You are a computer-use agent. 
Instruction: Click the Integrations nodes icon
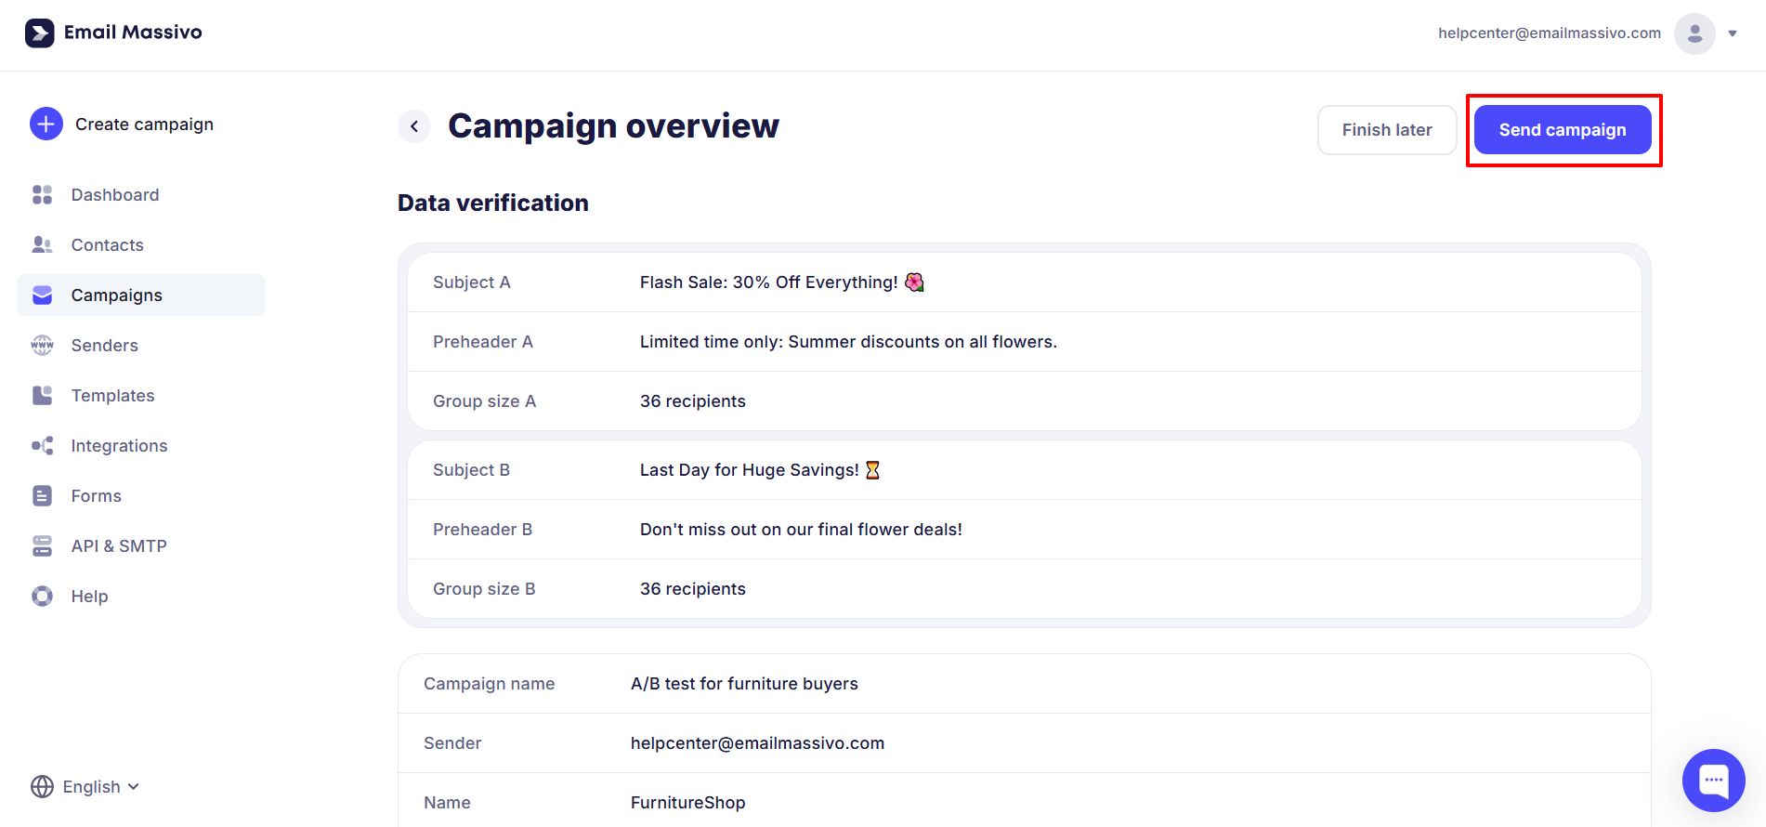point(43,445)
